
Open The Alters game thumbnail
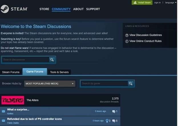13,100
